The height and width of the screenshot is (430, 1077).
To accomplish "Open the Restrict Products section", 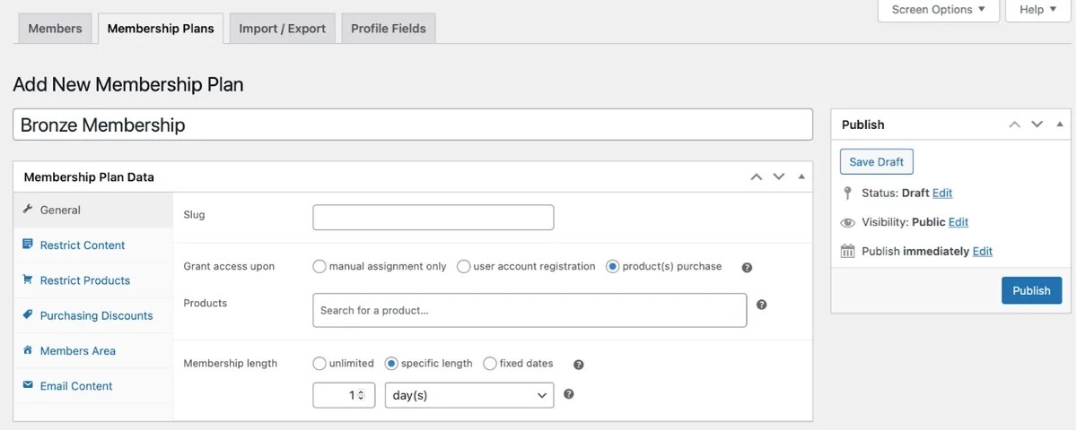I will click(93, 280).
